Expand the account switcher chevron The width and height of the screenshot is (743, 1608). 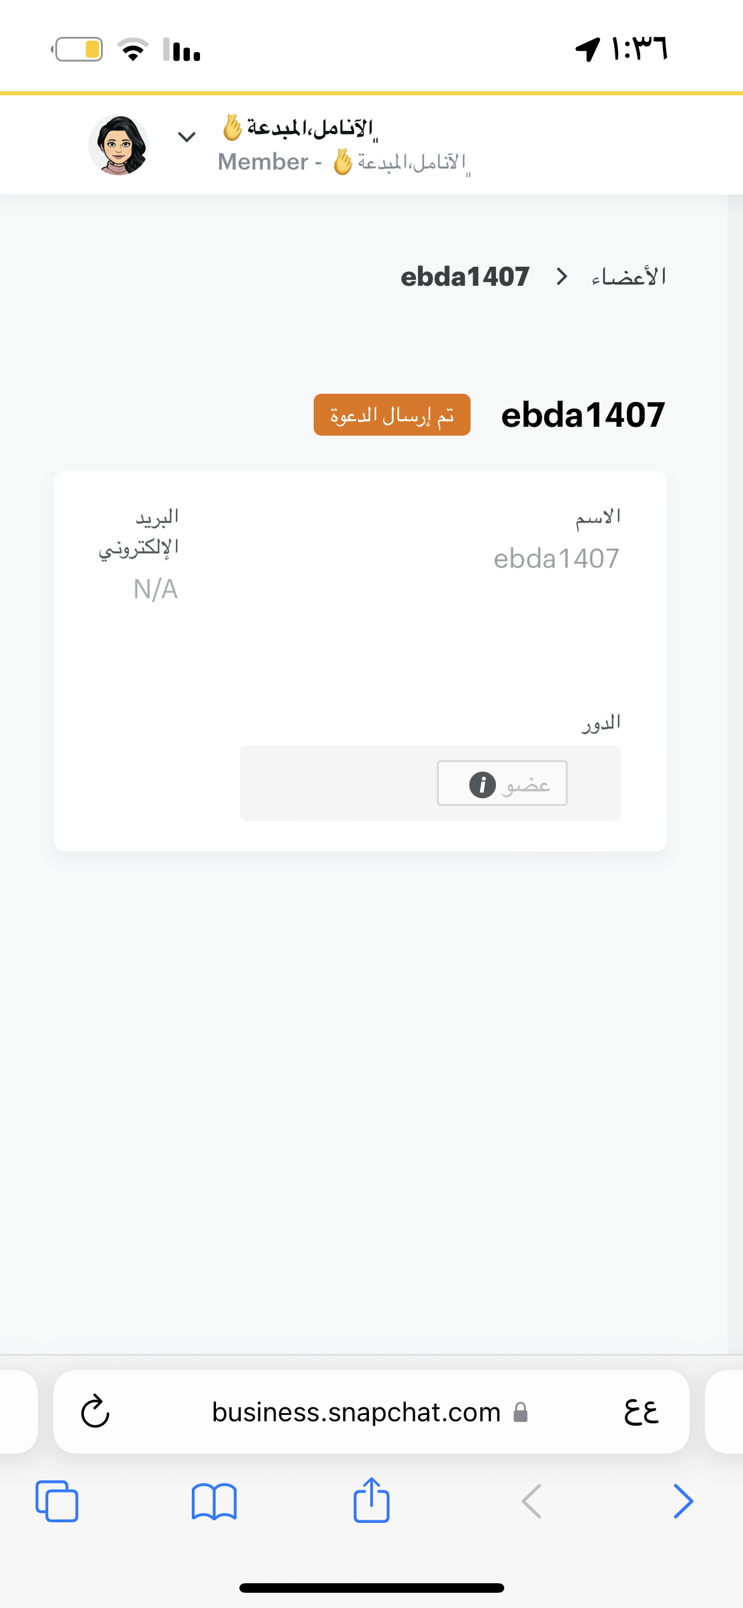pos(187,137)
